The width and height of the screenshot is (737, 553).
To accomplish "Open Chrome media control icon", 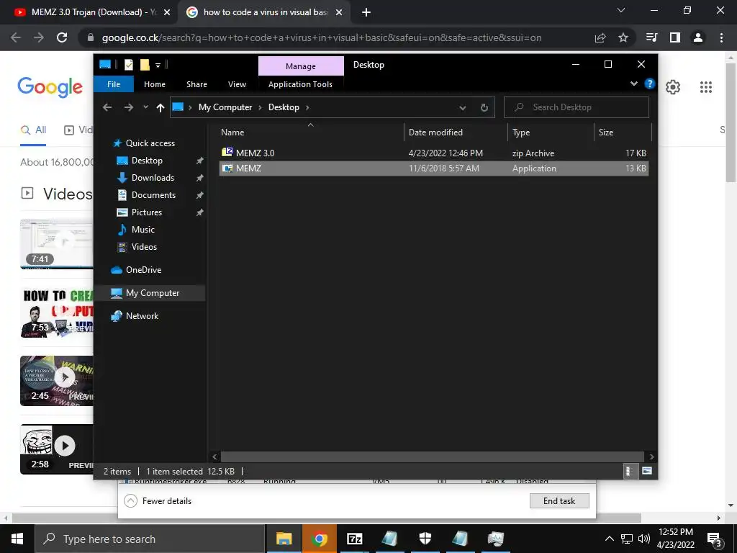I will pos(651,37).
